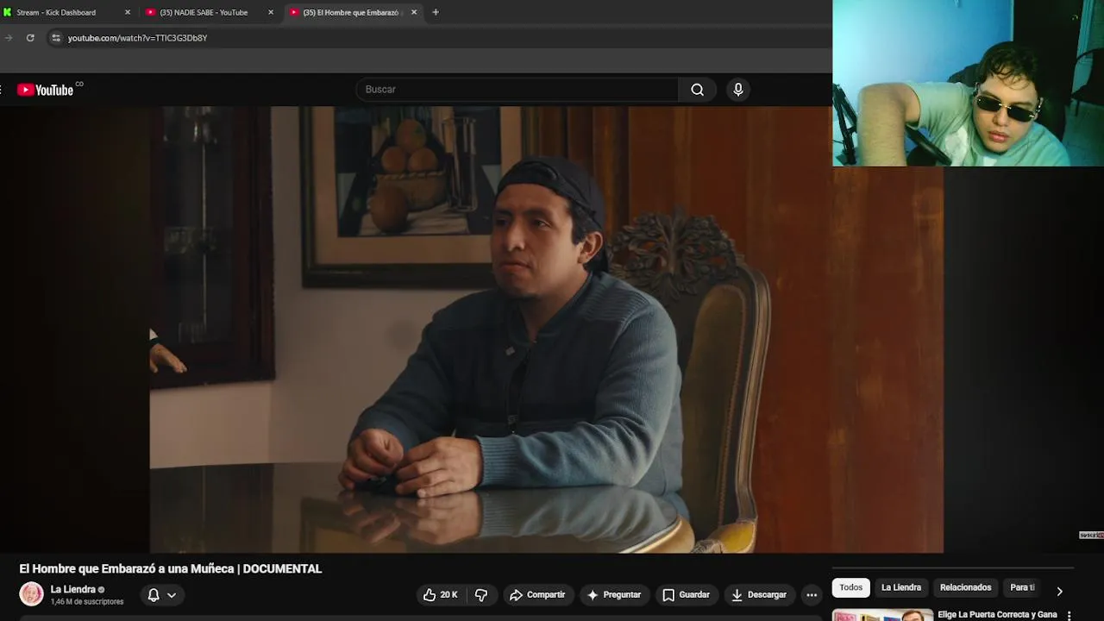
Task: Open site info icon in address bar
Action: pos(56,38)
